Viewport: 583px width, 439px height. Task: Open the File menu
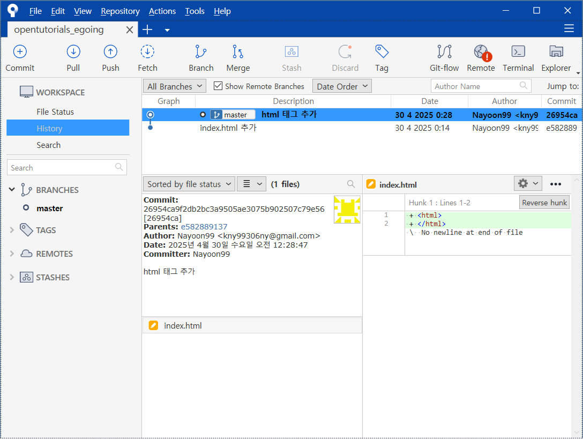[x=35, y=11]
